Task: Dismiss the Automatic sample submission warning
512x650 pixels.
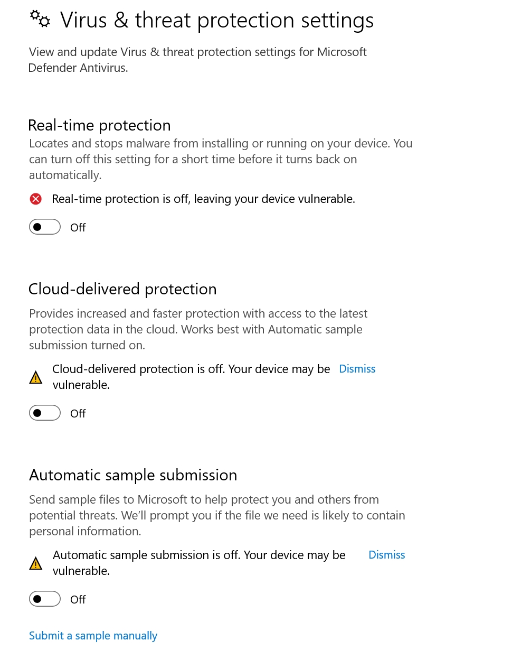Action: (x=386, y=555)
